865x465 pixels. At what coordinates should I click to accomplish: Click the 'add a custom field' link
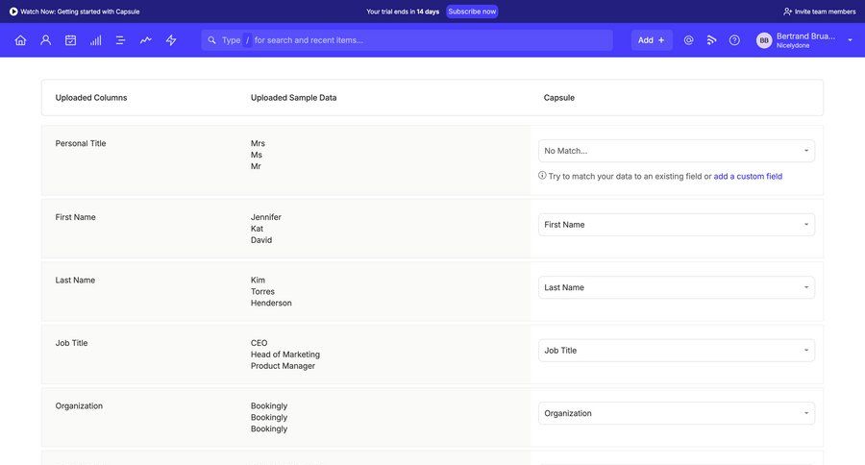(748, 177)
